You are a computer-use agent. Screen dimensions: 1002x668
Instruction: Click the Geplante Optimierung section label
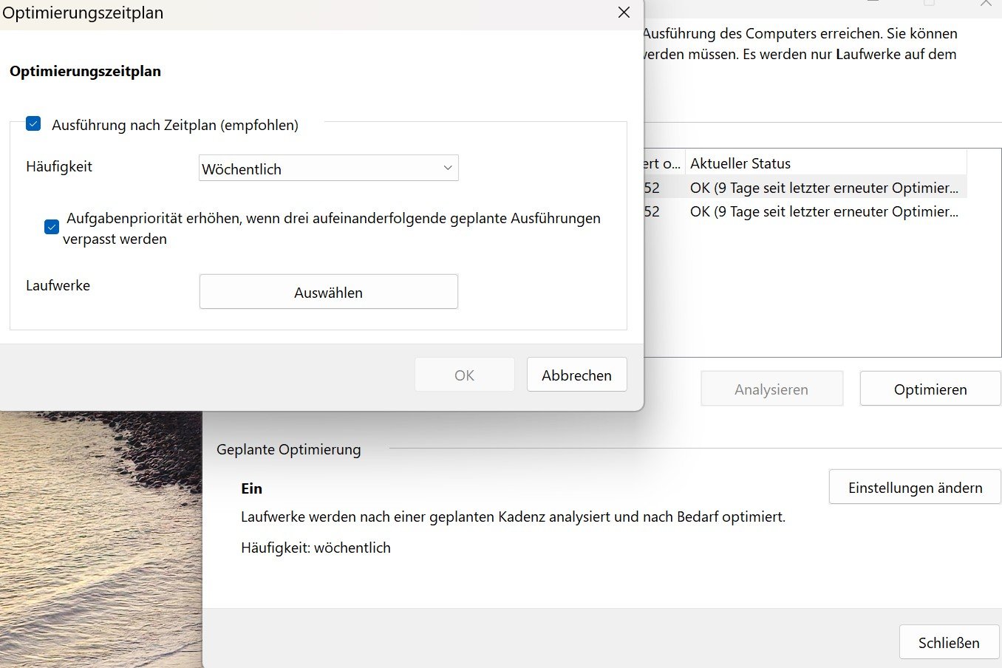289,449
